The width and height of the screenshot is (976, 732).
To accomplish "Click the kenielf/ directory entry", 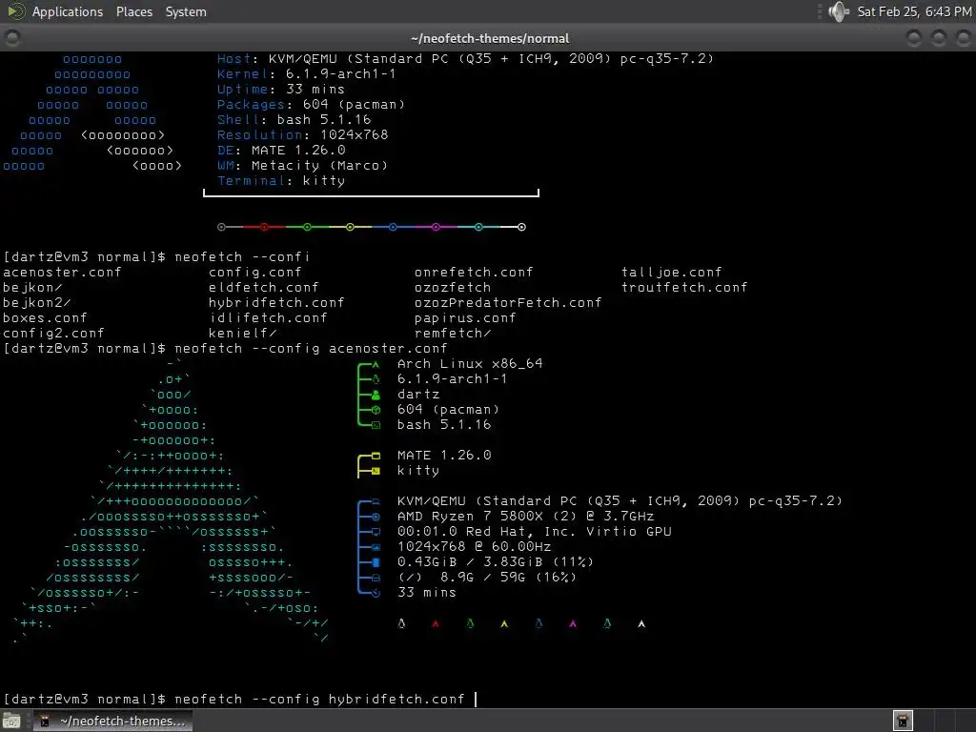I will tap(243, 333).
